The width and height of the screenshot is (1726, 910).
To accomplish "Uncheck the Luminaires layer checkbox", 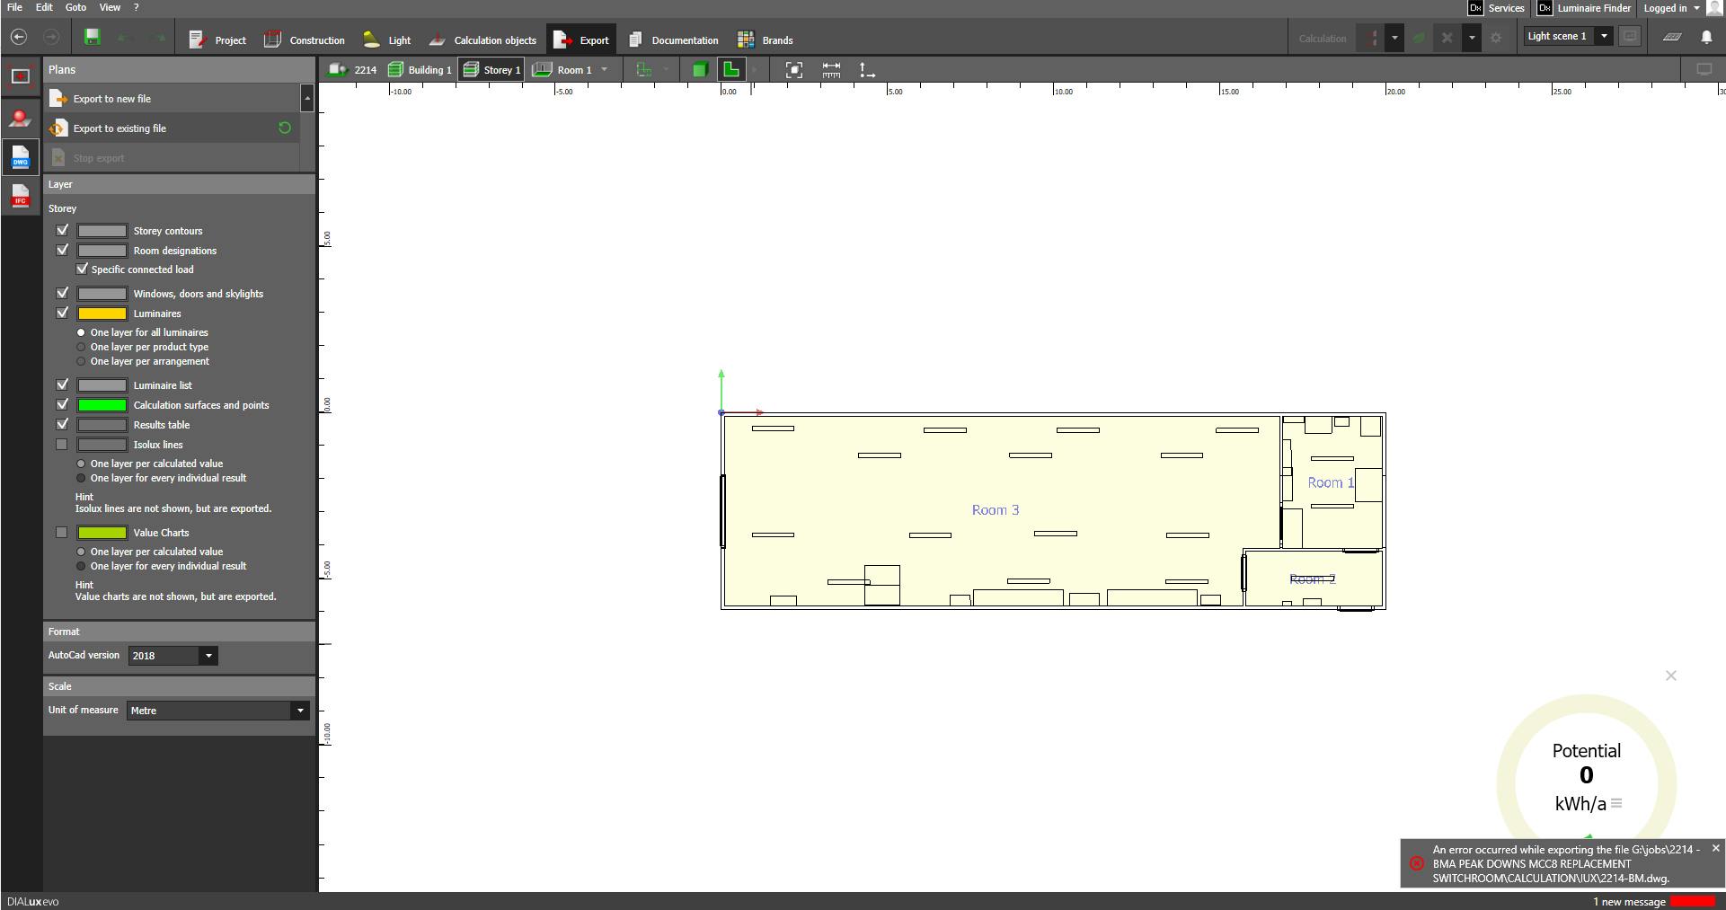I will pyautogui.click(x=62, y=314).
